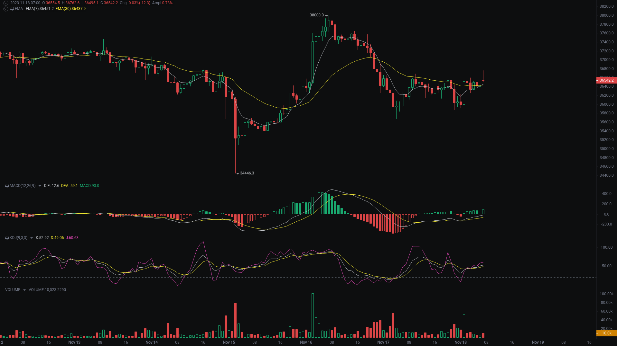Click the MACD axis label 400.0
Screen dimensions: 617x346
pyautogui.click(x=607, y=194)
